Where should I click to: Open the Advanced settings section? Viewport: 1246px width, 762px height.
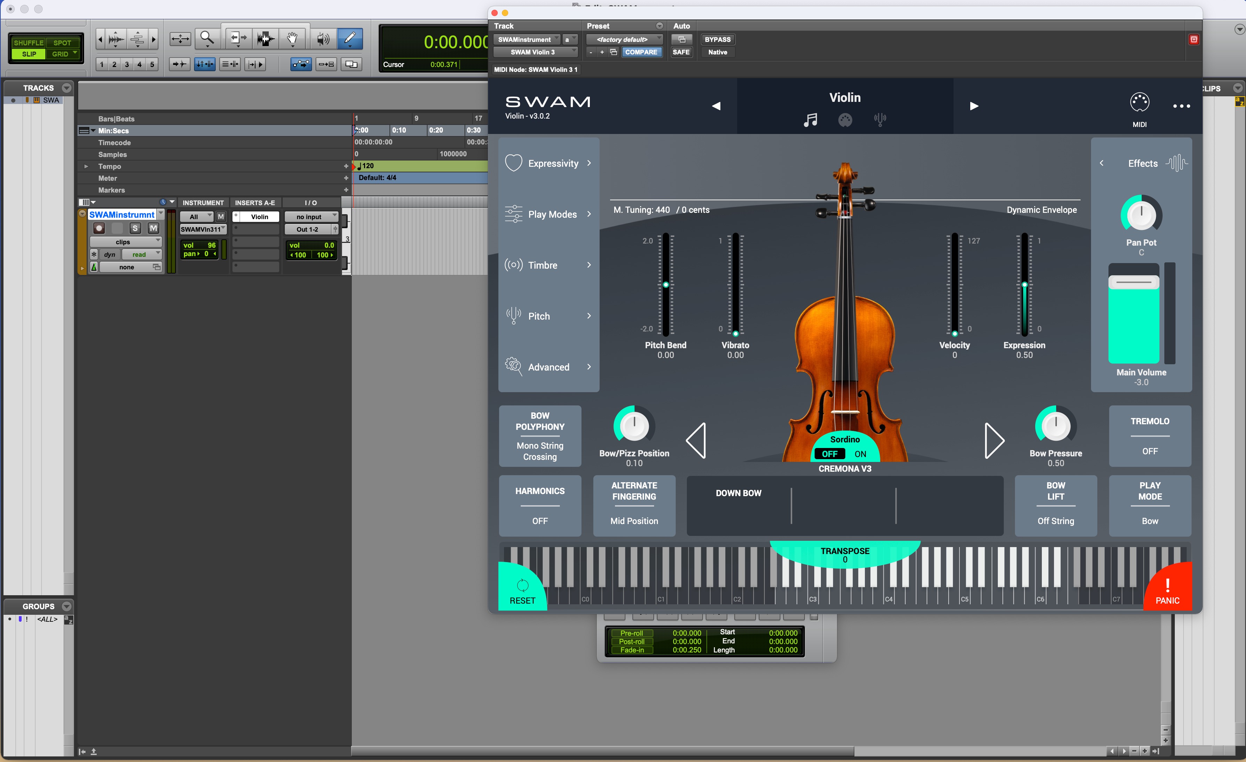tap(549, 367)
